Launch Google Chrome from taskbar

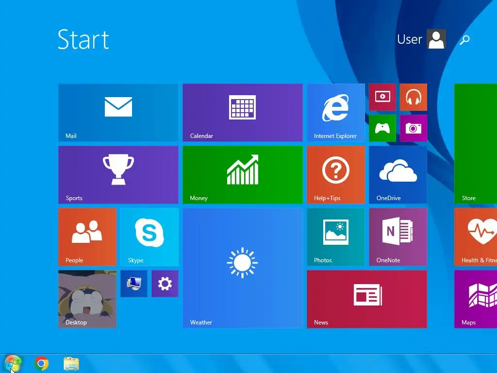pos(42,363)
